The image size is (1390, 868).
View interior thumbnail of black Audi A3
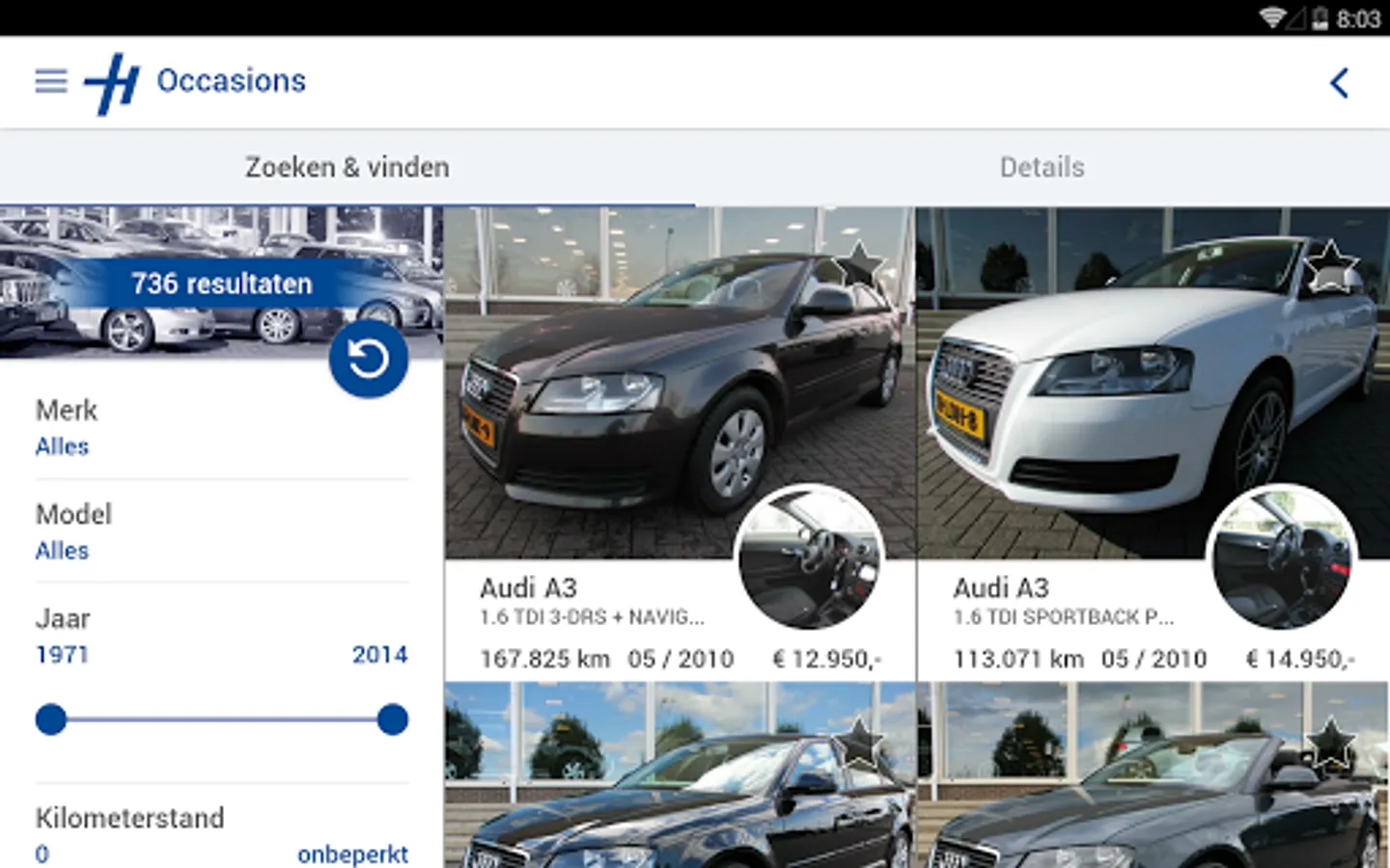[x=810, y=557]
